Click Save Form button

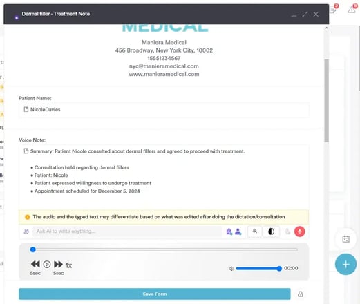tap(155, 294)
